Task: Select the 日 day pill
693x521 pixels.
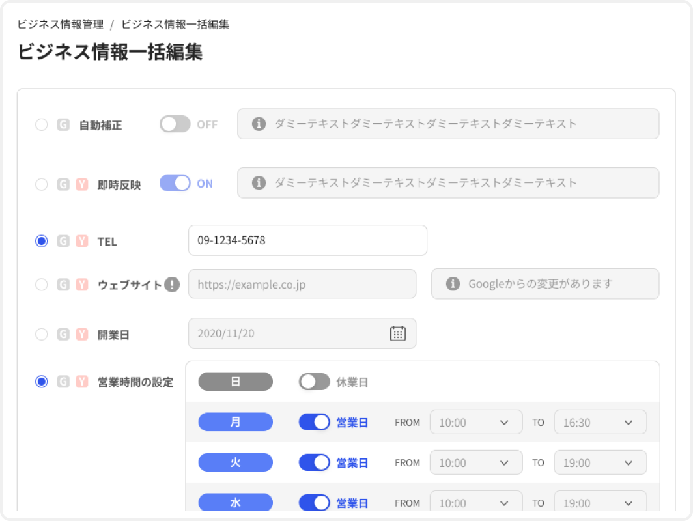Action: coord(236,382)
